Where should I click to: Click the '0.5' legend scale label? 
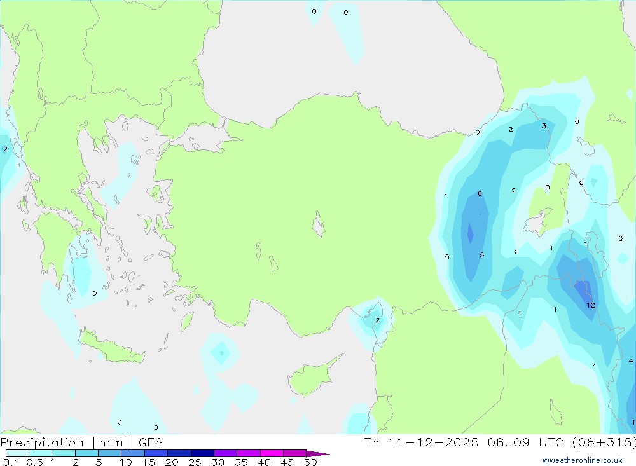34,462
